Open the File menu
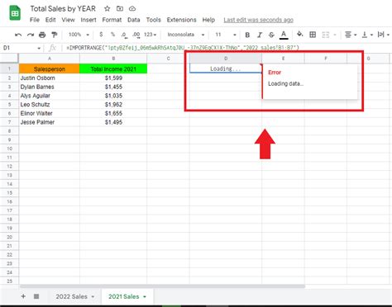This screenshot has width=392, height=307. click(x=35, y=20)
